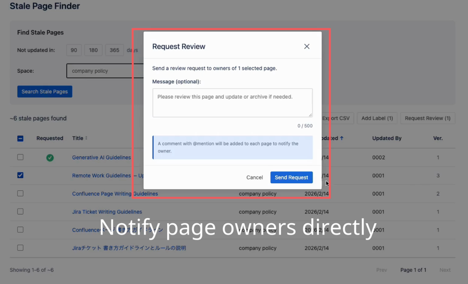
Task: Open Jira Ticket Writing Guidelines link
Action: pos(107,212)
